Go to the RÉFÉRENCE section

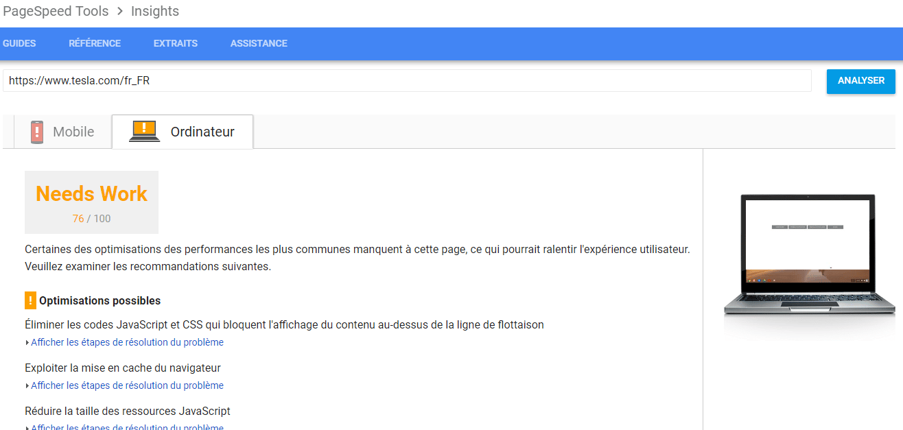click(x=95, y=43)
